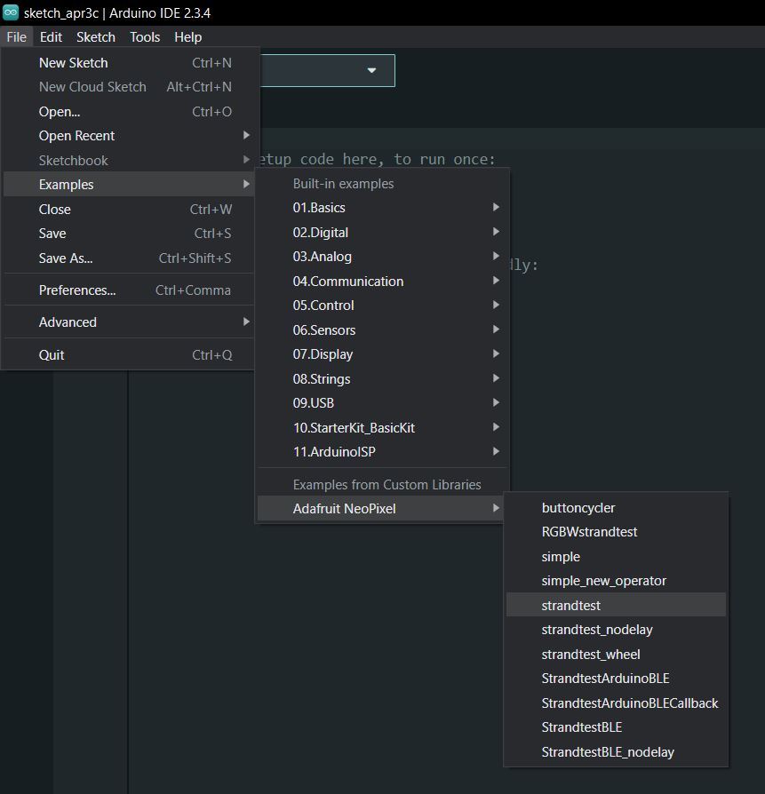The height and width of the screenshot is (794, 765).
Task: Open the RGBWstrandtest example
Action: pos(616,532)
